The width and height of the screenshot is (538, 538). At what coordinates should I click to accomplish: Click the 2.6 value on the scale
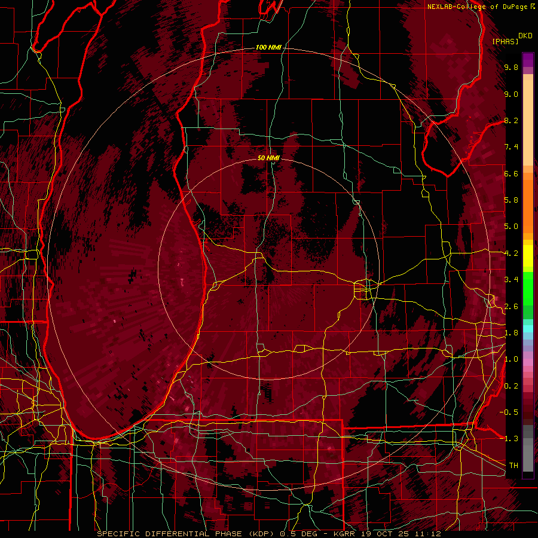pyautogui.click(x=511, y=307)
